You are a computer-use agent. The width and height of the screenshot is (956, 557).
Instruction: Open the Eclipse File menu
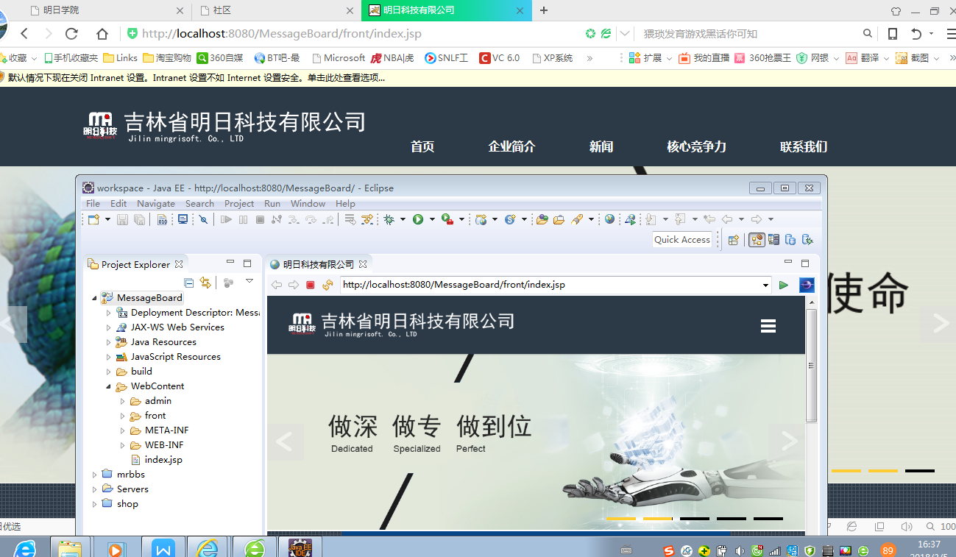(93, 204)
